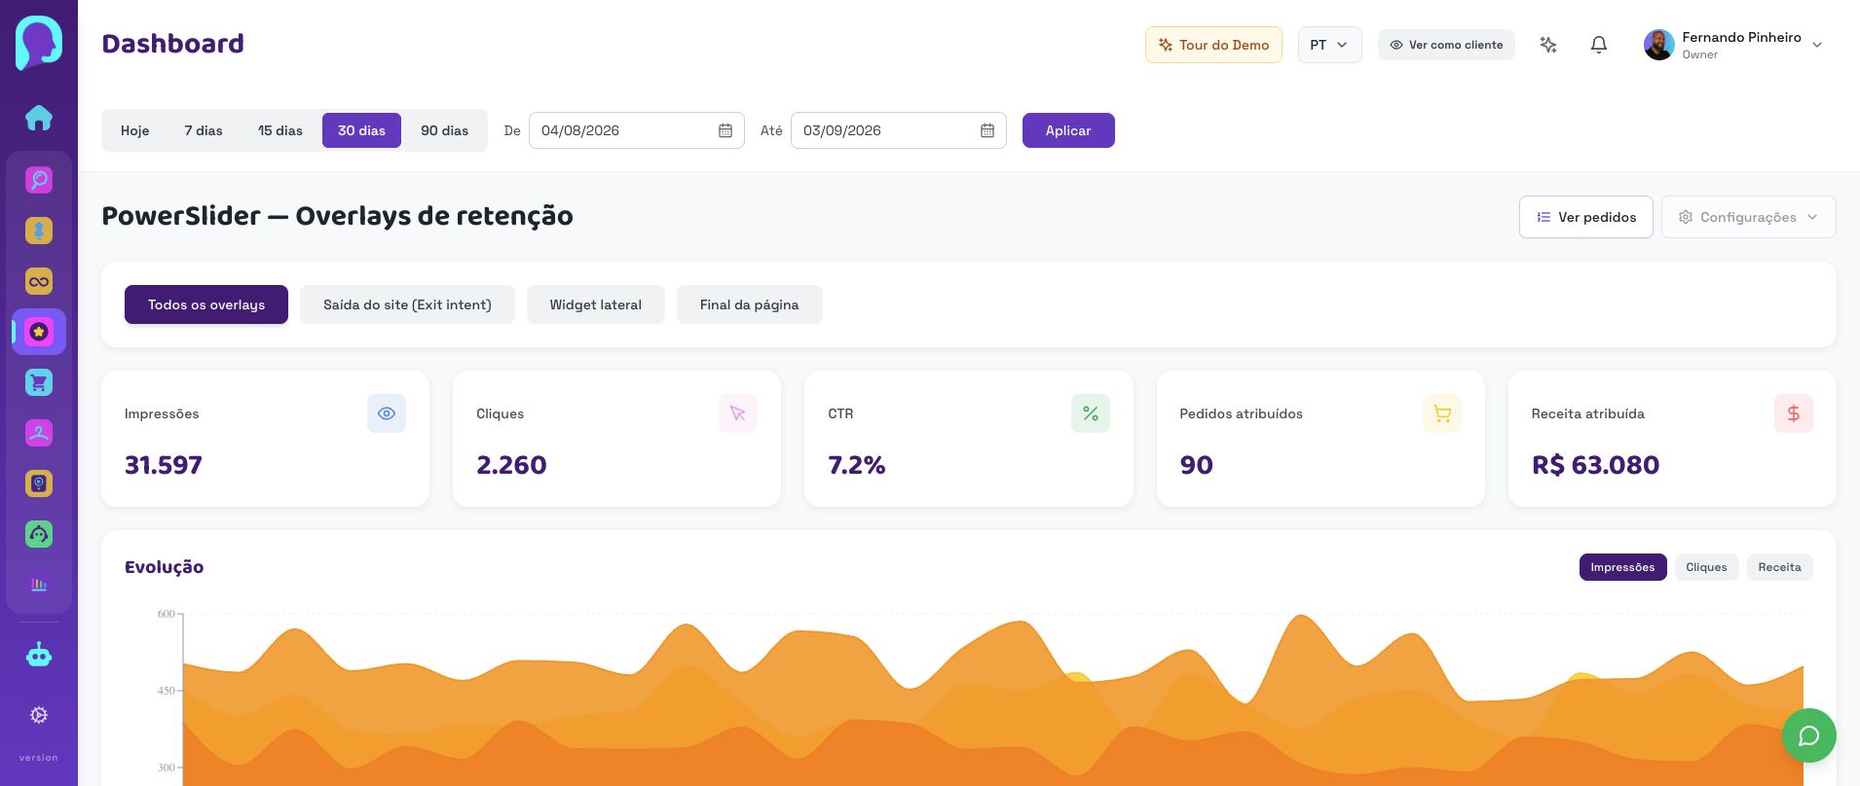Open the infinity loop sidebar icon
Screen dimensions: 1860x786
pyautogui.click(x=39, y=281)
